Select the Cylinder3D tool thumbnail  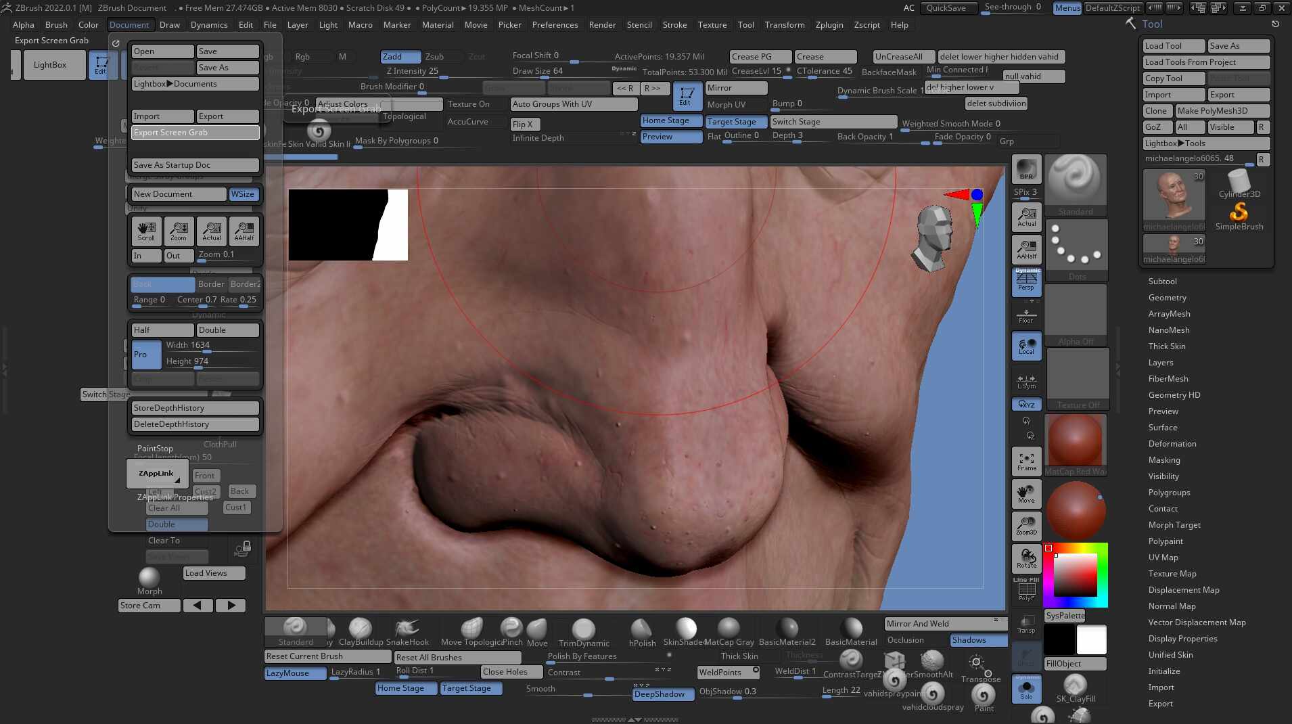(1239, 184)
